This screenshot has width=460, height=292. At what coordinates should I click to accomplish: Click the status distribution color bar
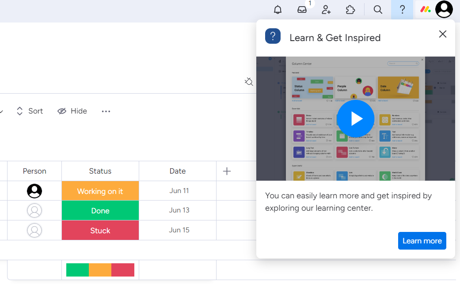coord(100,269)
